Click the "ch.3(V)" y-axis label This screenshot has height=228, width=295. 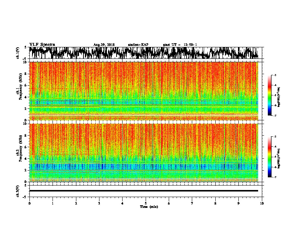(18, 191)
